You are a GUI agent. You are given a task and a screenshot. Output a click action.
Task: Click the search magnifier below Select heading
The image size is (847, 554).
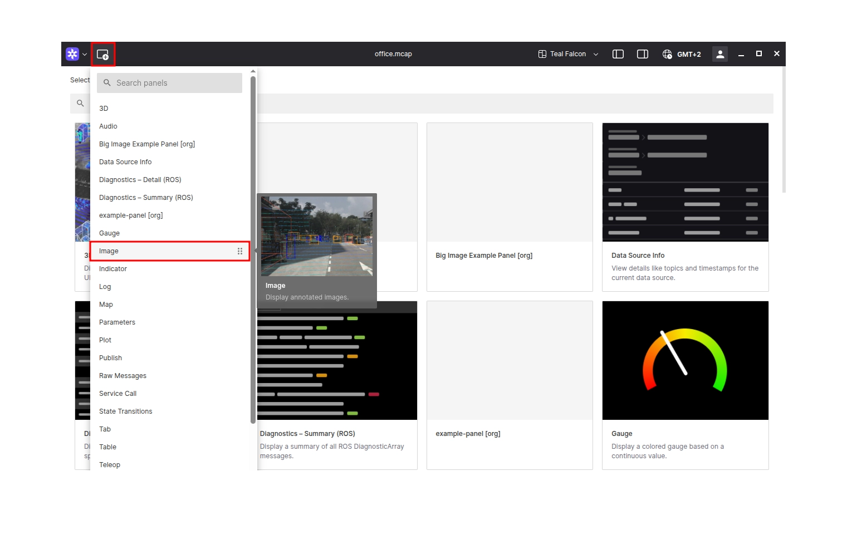coord(80,103)
